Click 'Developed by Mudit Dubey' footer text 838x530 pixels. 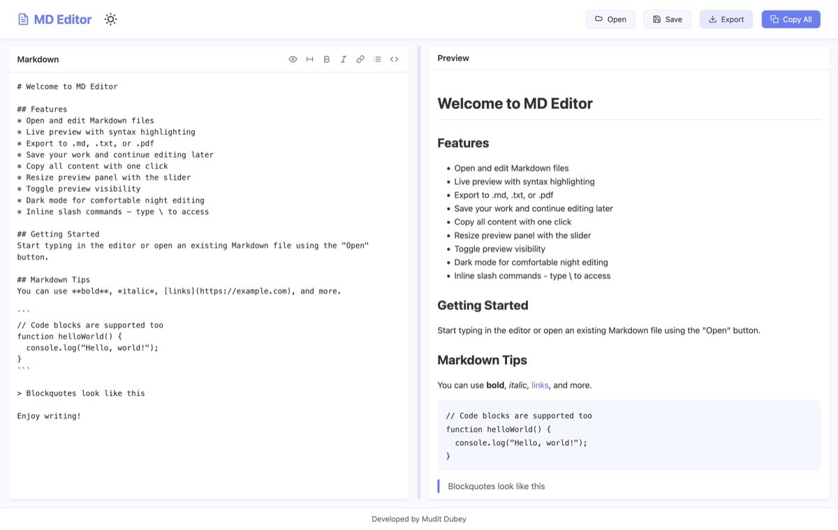click(x=418, y=519)
